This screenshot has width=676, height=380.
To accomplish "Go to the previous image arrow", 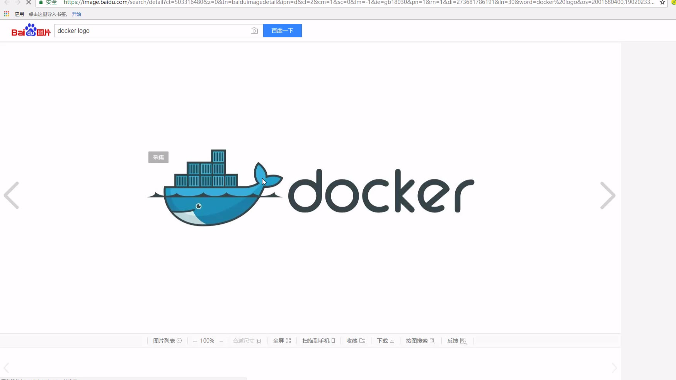I will pyautogui.click(x=12, y=195).
